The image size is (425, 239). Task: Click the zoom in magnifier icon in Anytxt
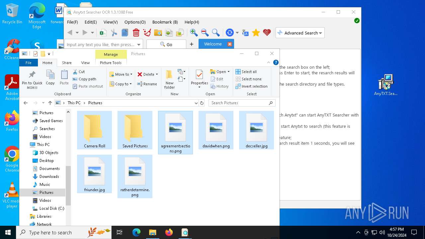194,33
